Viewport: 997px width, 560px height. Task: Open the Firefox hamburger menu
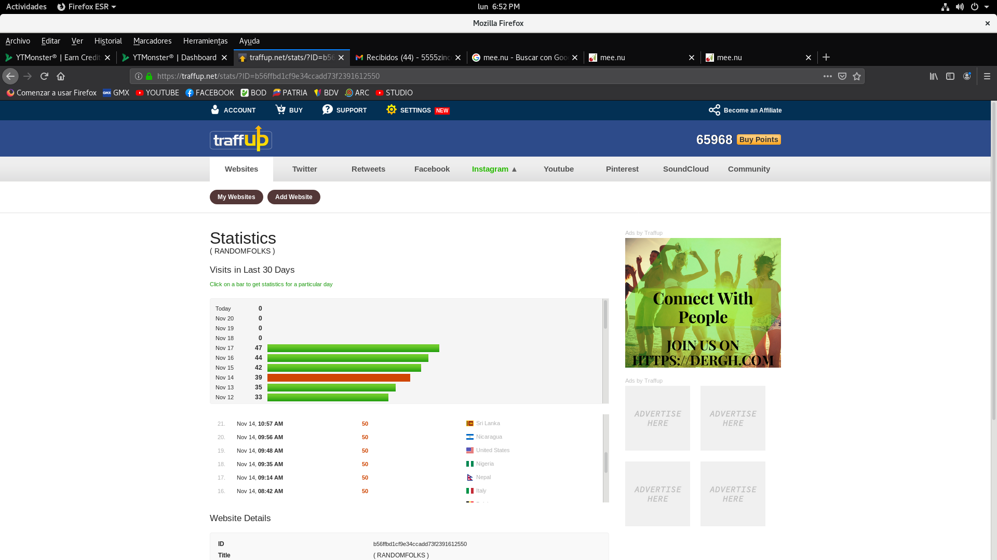click(987, 76)
